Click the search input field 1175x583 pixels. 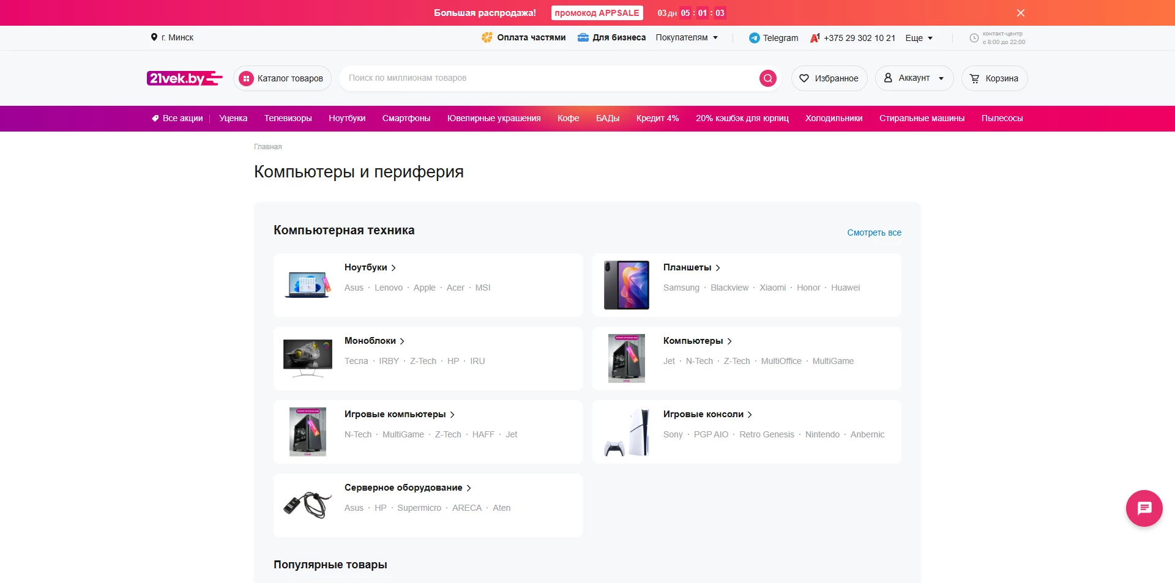click(x=551, y=78)
